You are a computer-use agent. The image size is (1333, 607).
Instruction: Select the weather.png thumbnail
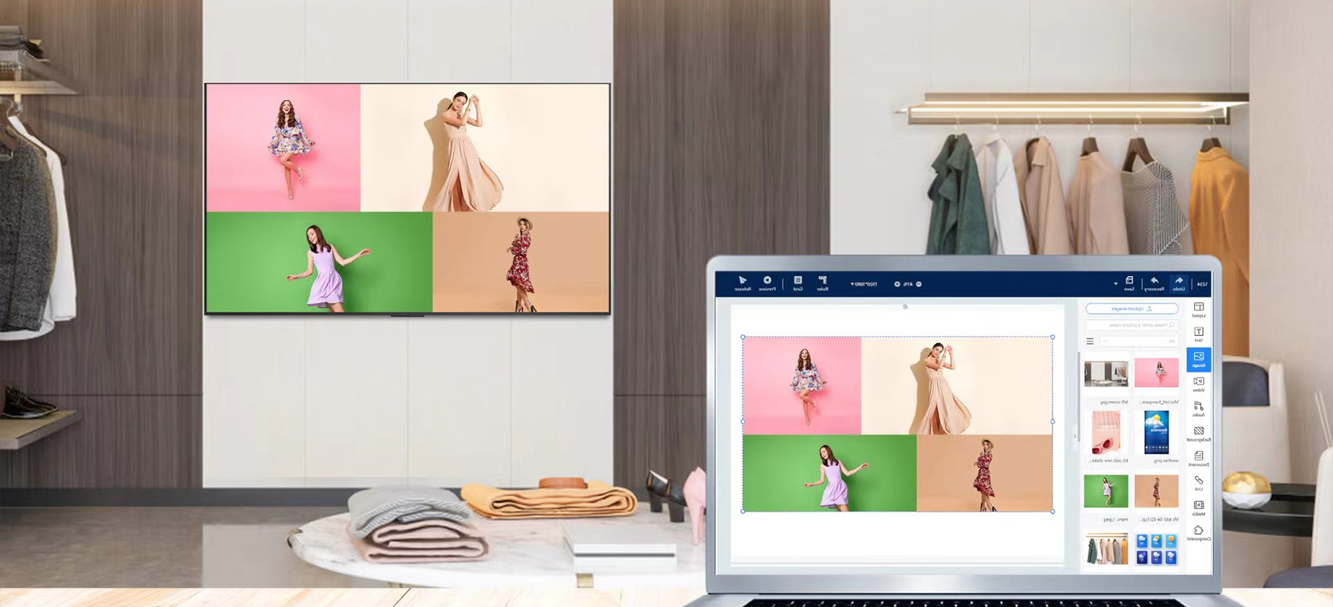(x=1156, y=432)
